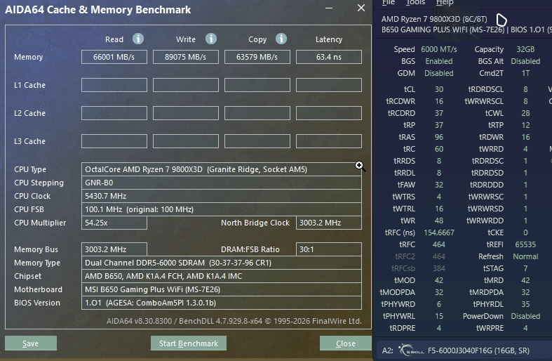Click the tRAS value 96

coord(439,137)
